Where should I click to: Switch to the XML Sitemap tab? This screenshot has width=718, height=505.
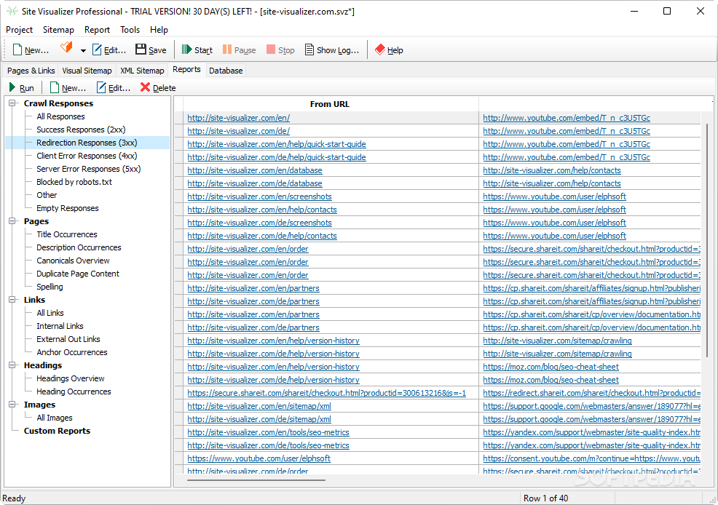coord(142,71)
